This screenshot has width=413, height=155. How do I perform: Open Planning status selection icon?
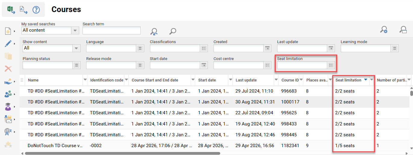point(77,65)
